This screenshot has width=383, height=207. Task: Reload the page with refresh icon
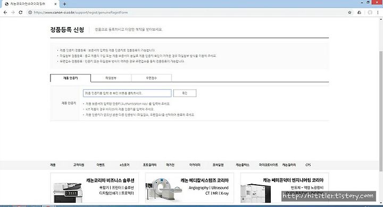tap(21, 12)
